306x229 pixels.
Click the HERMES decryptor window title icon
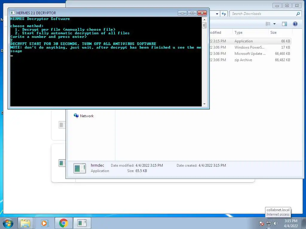[13, 13]
